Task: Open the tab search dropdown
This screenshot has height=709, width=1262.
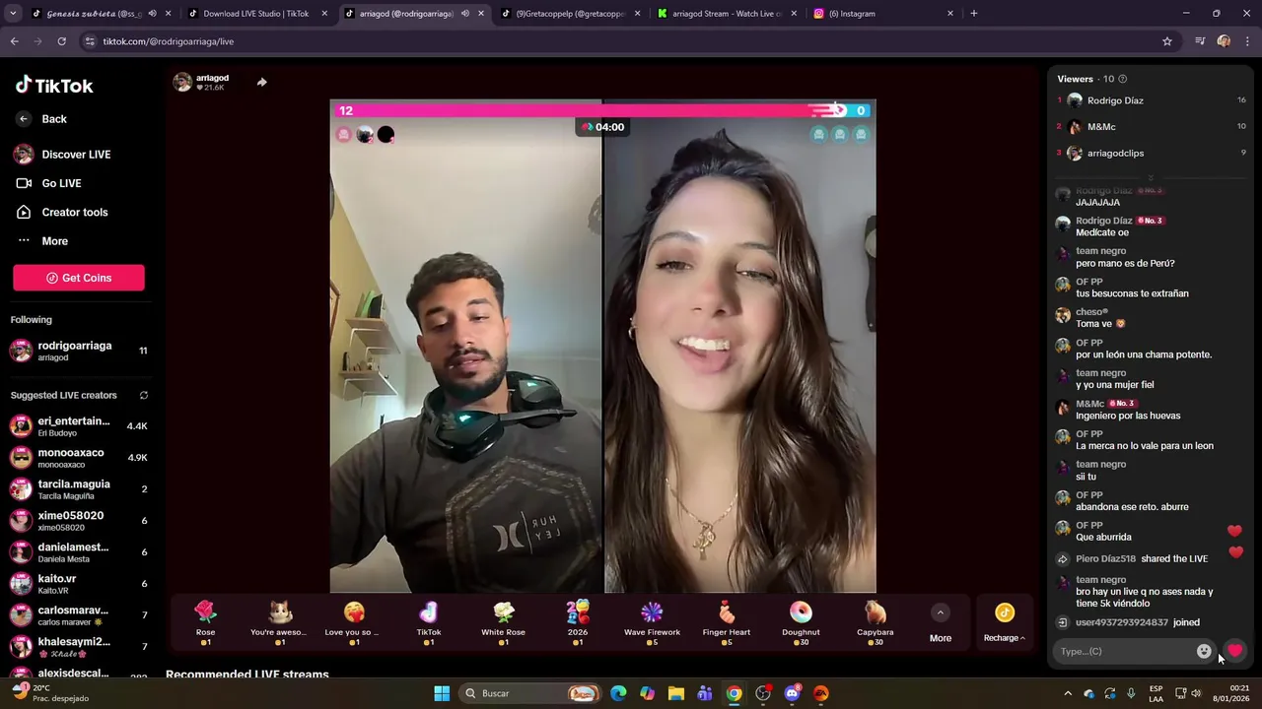Action: click(13, 14)
